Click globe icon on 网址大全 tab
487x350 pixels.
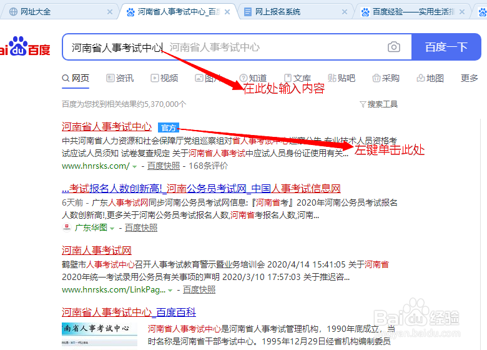(13, 12)
